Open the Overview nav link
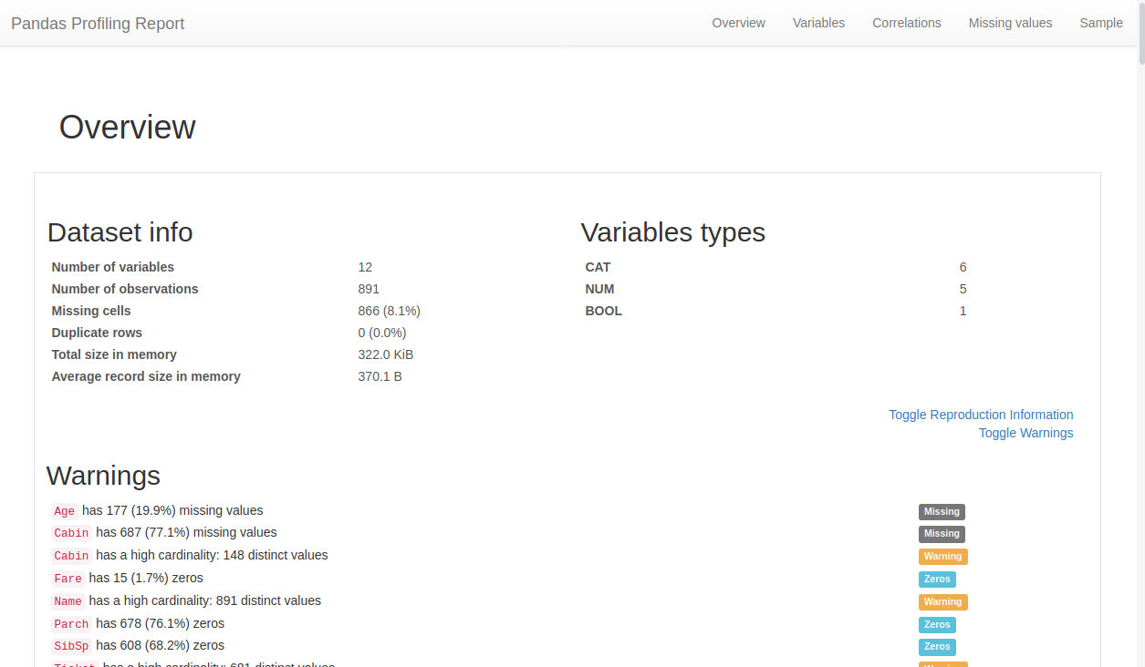This screenshot has height=667, width=1145. (738, 23)
